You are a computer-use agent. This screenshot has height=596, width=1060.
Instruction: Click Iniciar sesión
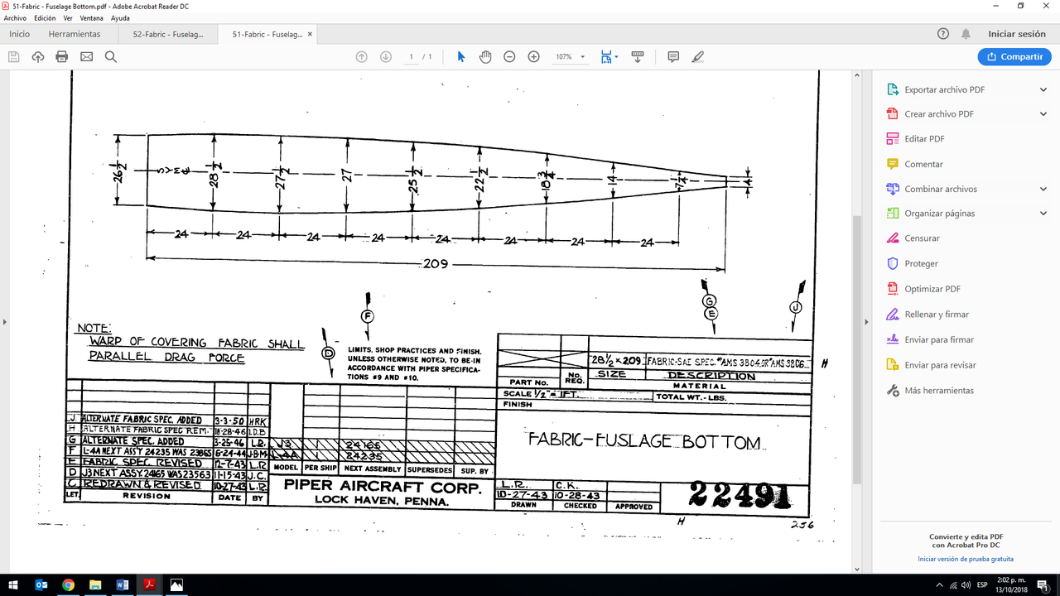[x=1017, y=34]
